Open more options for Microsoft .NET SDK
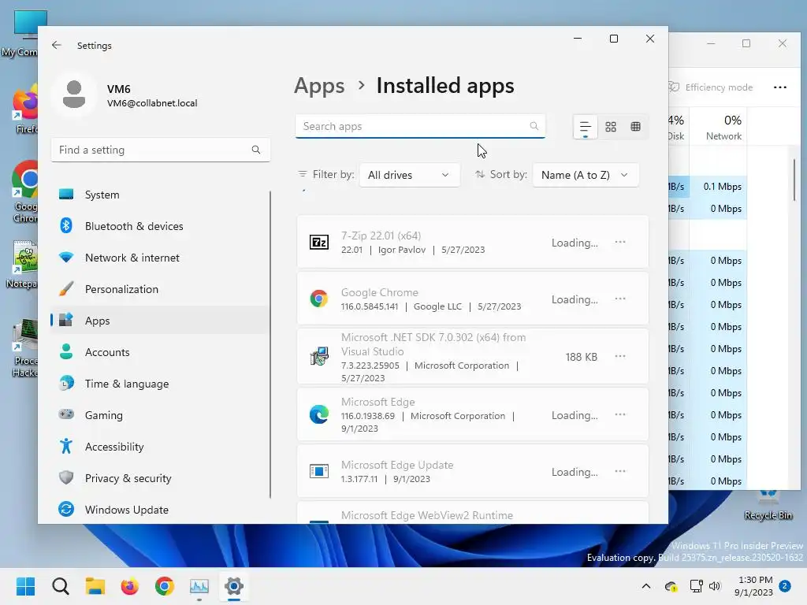The image size is (807, 605). pos(620,357)
